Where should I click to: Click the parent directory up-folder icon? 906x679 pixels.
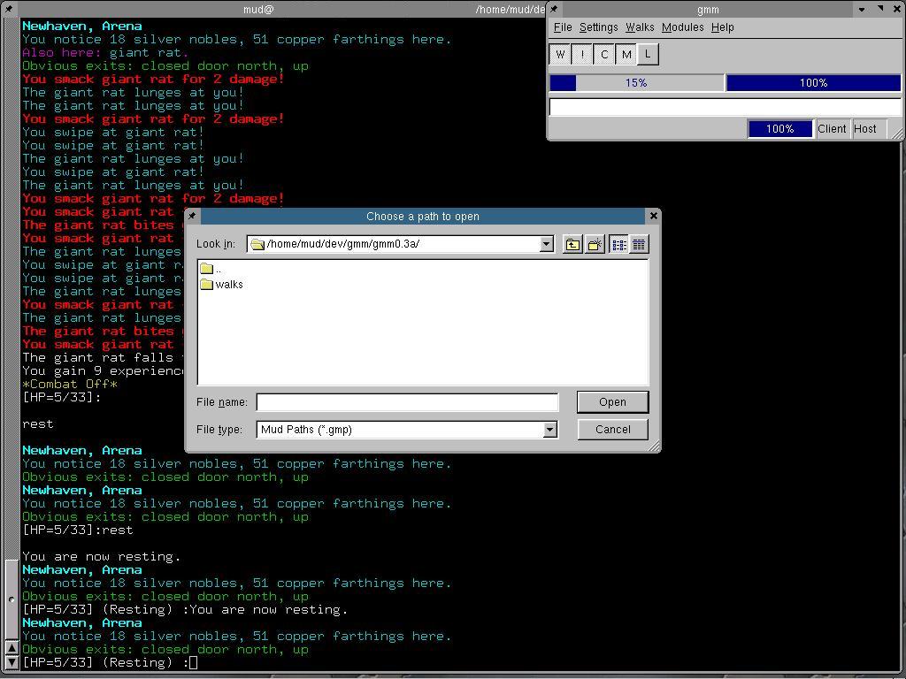572,244
